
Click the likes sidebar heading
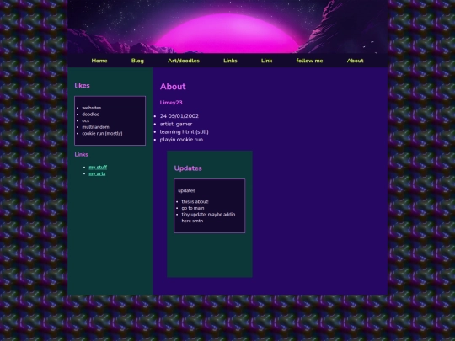tap(82, 86)
